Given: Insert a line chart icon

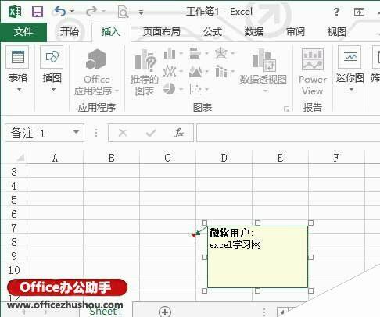Looking at the screenshot, I should tap(170, 71).
